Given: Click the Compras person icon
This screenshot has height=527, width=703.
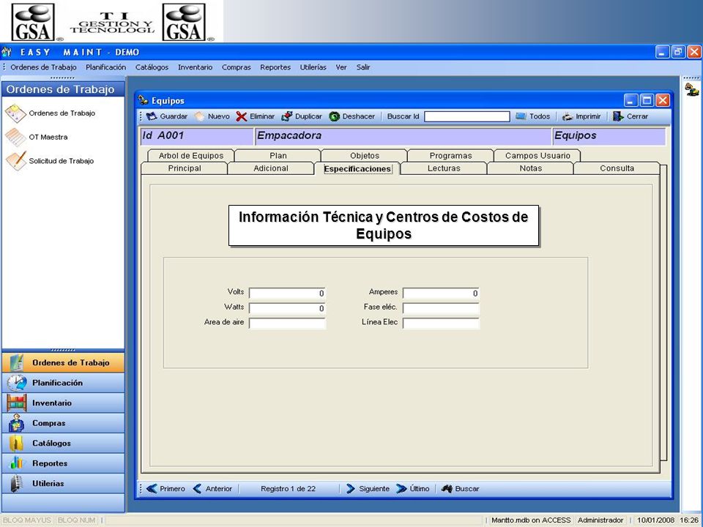Looking at the screenshot, I should click(17, 423).
